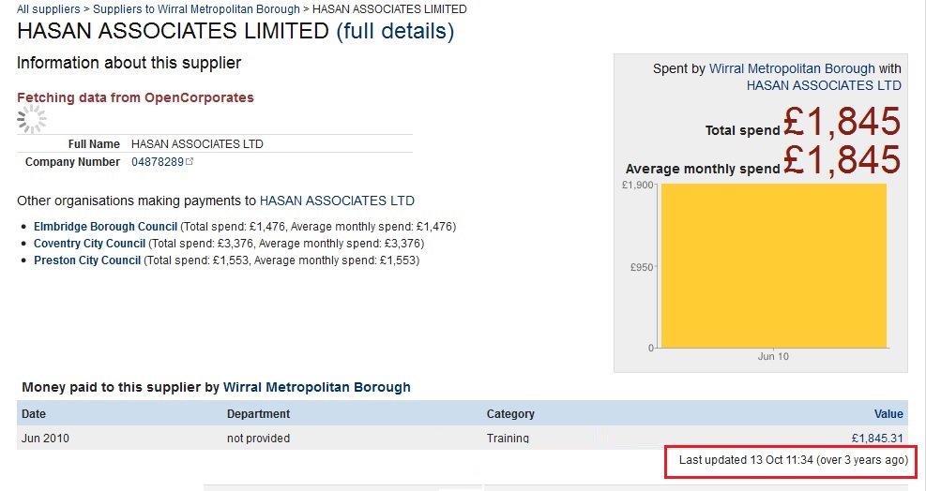Click the Department column header

(x=258, y=414)
